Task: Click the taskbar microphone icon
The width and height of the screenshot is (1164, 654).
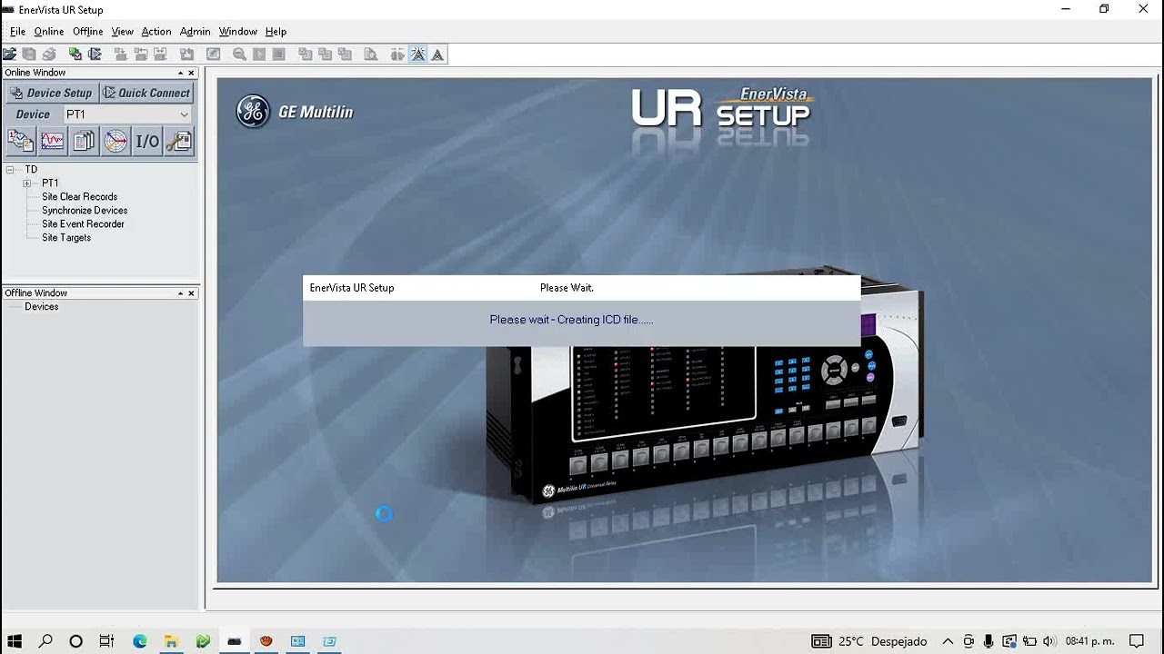Action: tap(988, 641)
